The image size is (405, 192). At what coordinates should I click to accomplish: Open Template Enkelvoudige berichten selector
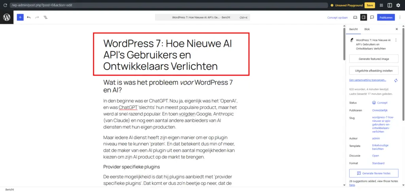pyautogui.click(x=380, y=147)
